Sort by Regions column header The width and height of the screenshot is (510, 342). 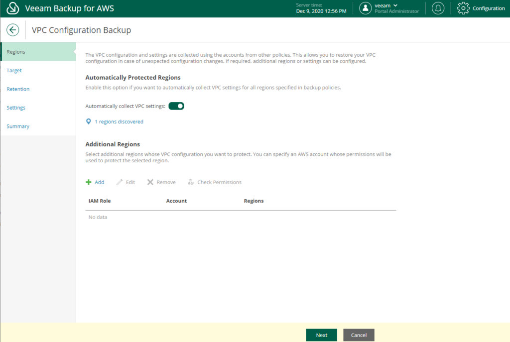click(x=254, y=201)
